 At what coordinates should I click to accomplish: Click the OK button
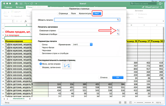pos(118,77)
